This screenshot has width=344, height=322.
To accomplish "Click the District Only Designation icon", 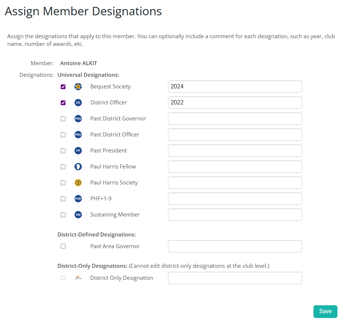I will (x=78, y=278).
